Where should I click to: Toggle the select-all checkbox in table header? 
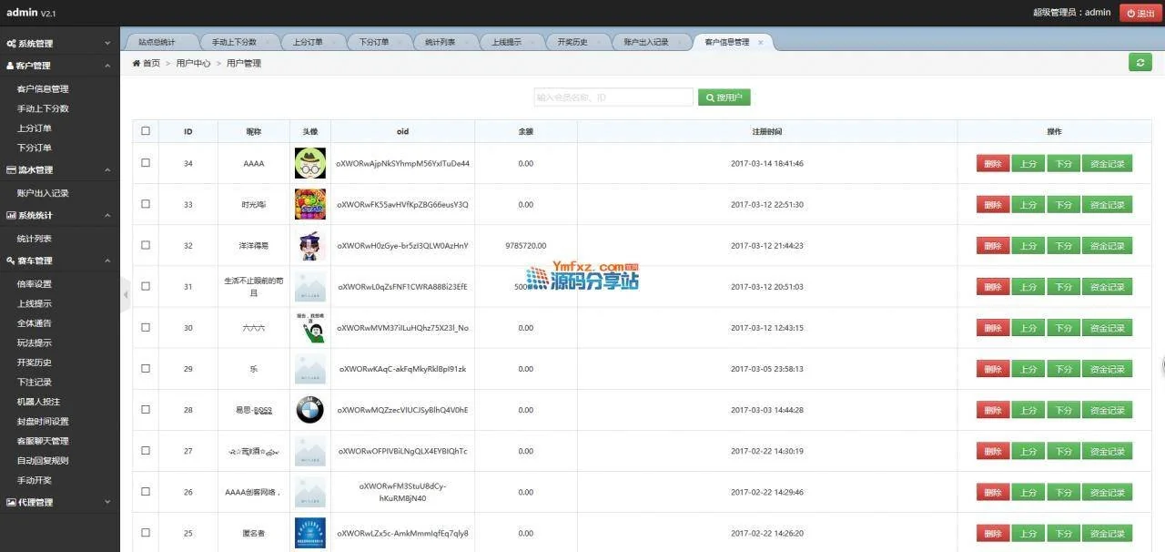(146, 131)
